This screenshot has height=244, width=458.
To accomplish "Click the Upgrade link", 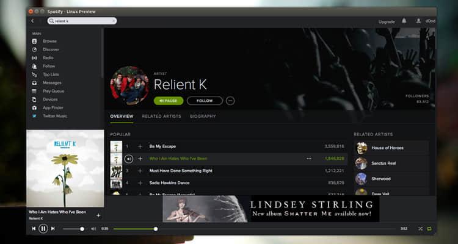I will [x=387, y=21].
